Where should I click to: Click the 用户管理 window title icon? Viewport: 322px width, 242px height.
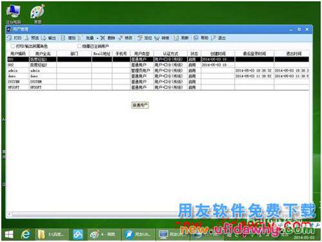pyautogui.click(x=9, y=29)
